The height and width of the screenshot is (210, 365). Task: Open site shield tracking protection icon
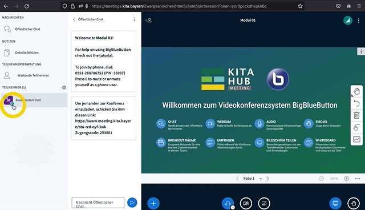click(65, 6)
